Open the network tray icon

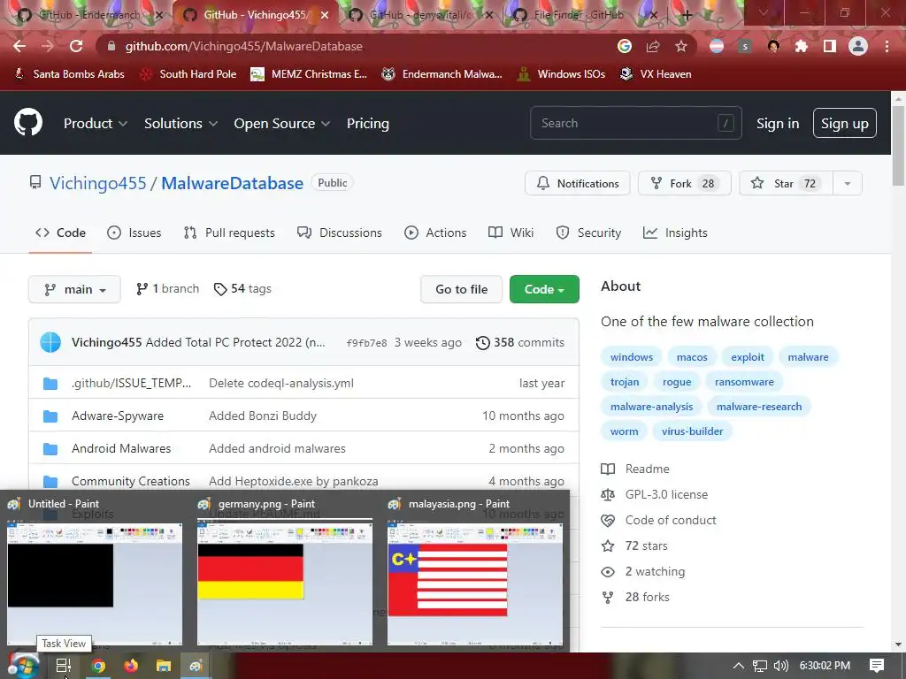click(x=760, y=666)
